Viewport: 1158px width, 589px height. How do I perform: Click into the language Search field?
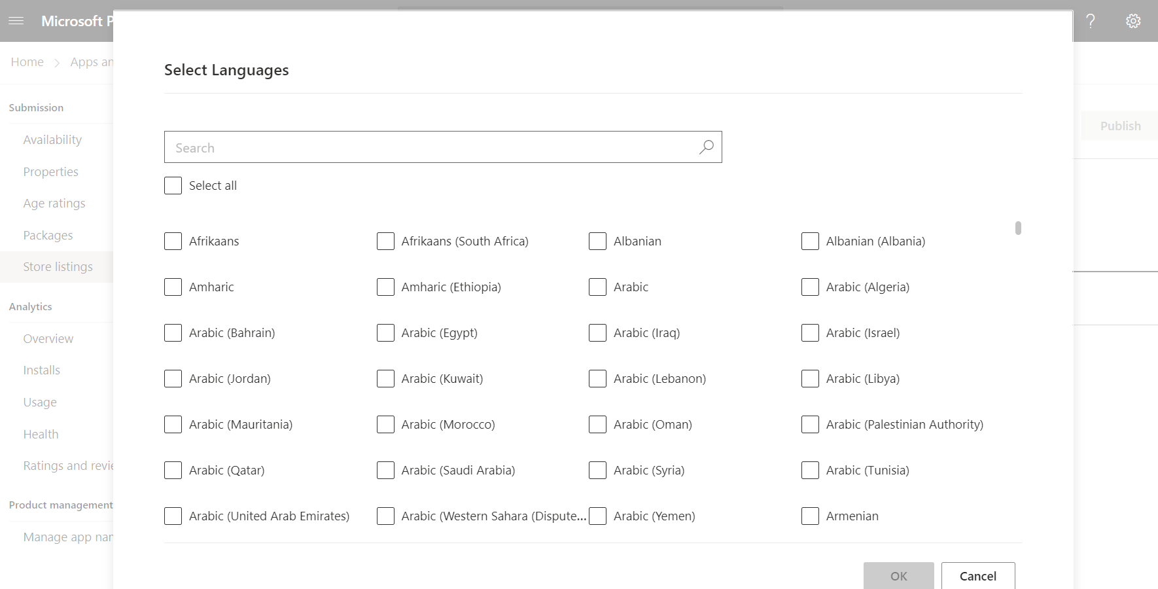click(x=443, y=147)
